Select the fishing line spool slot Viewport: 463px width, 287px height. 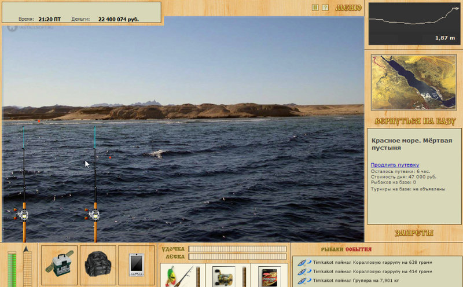click(270, 276)
